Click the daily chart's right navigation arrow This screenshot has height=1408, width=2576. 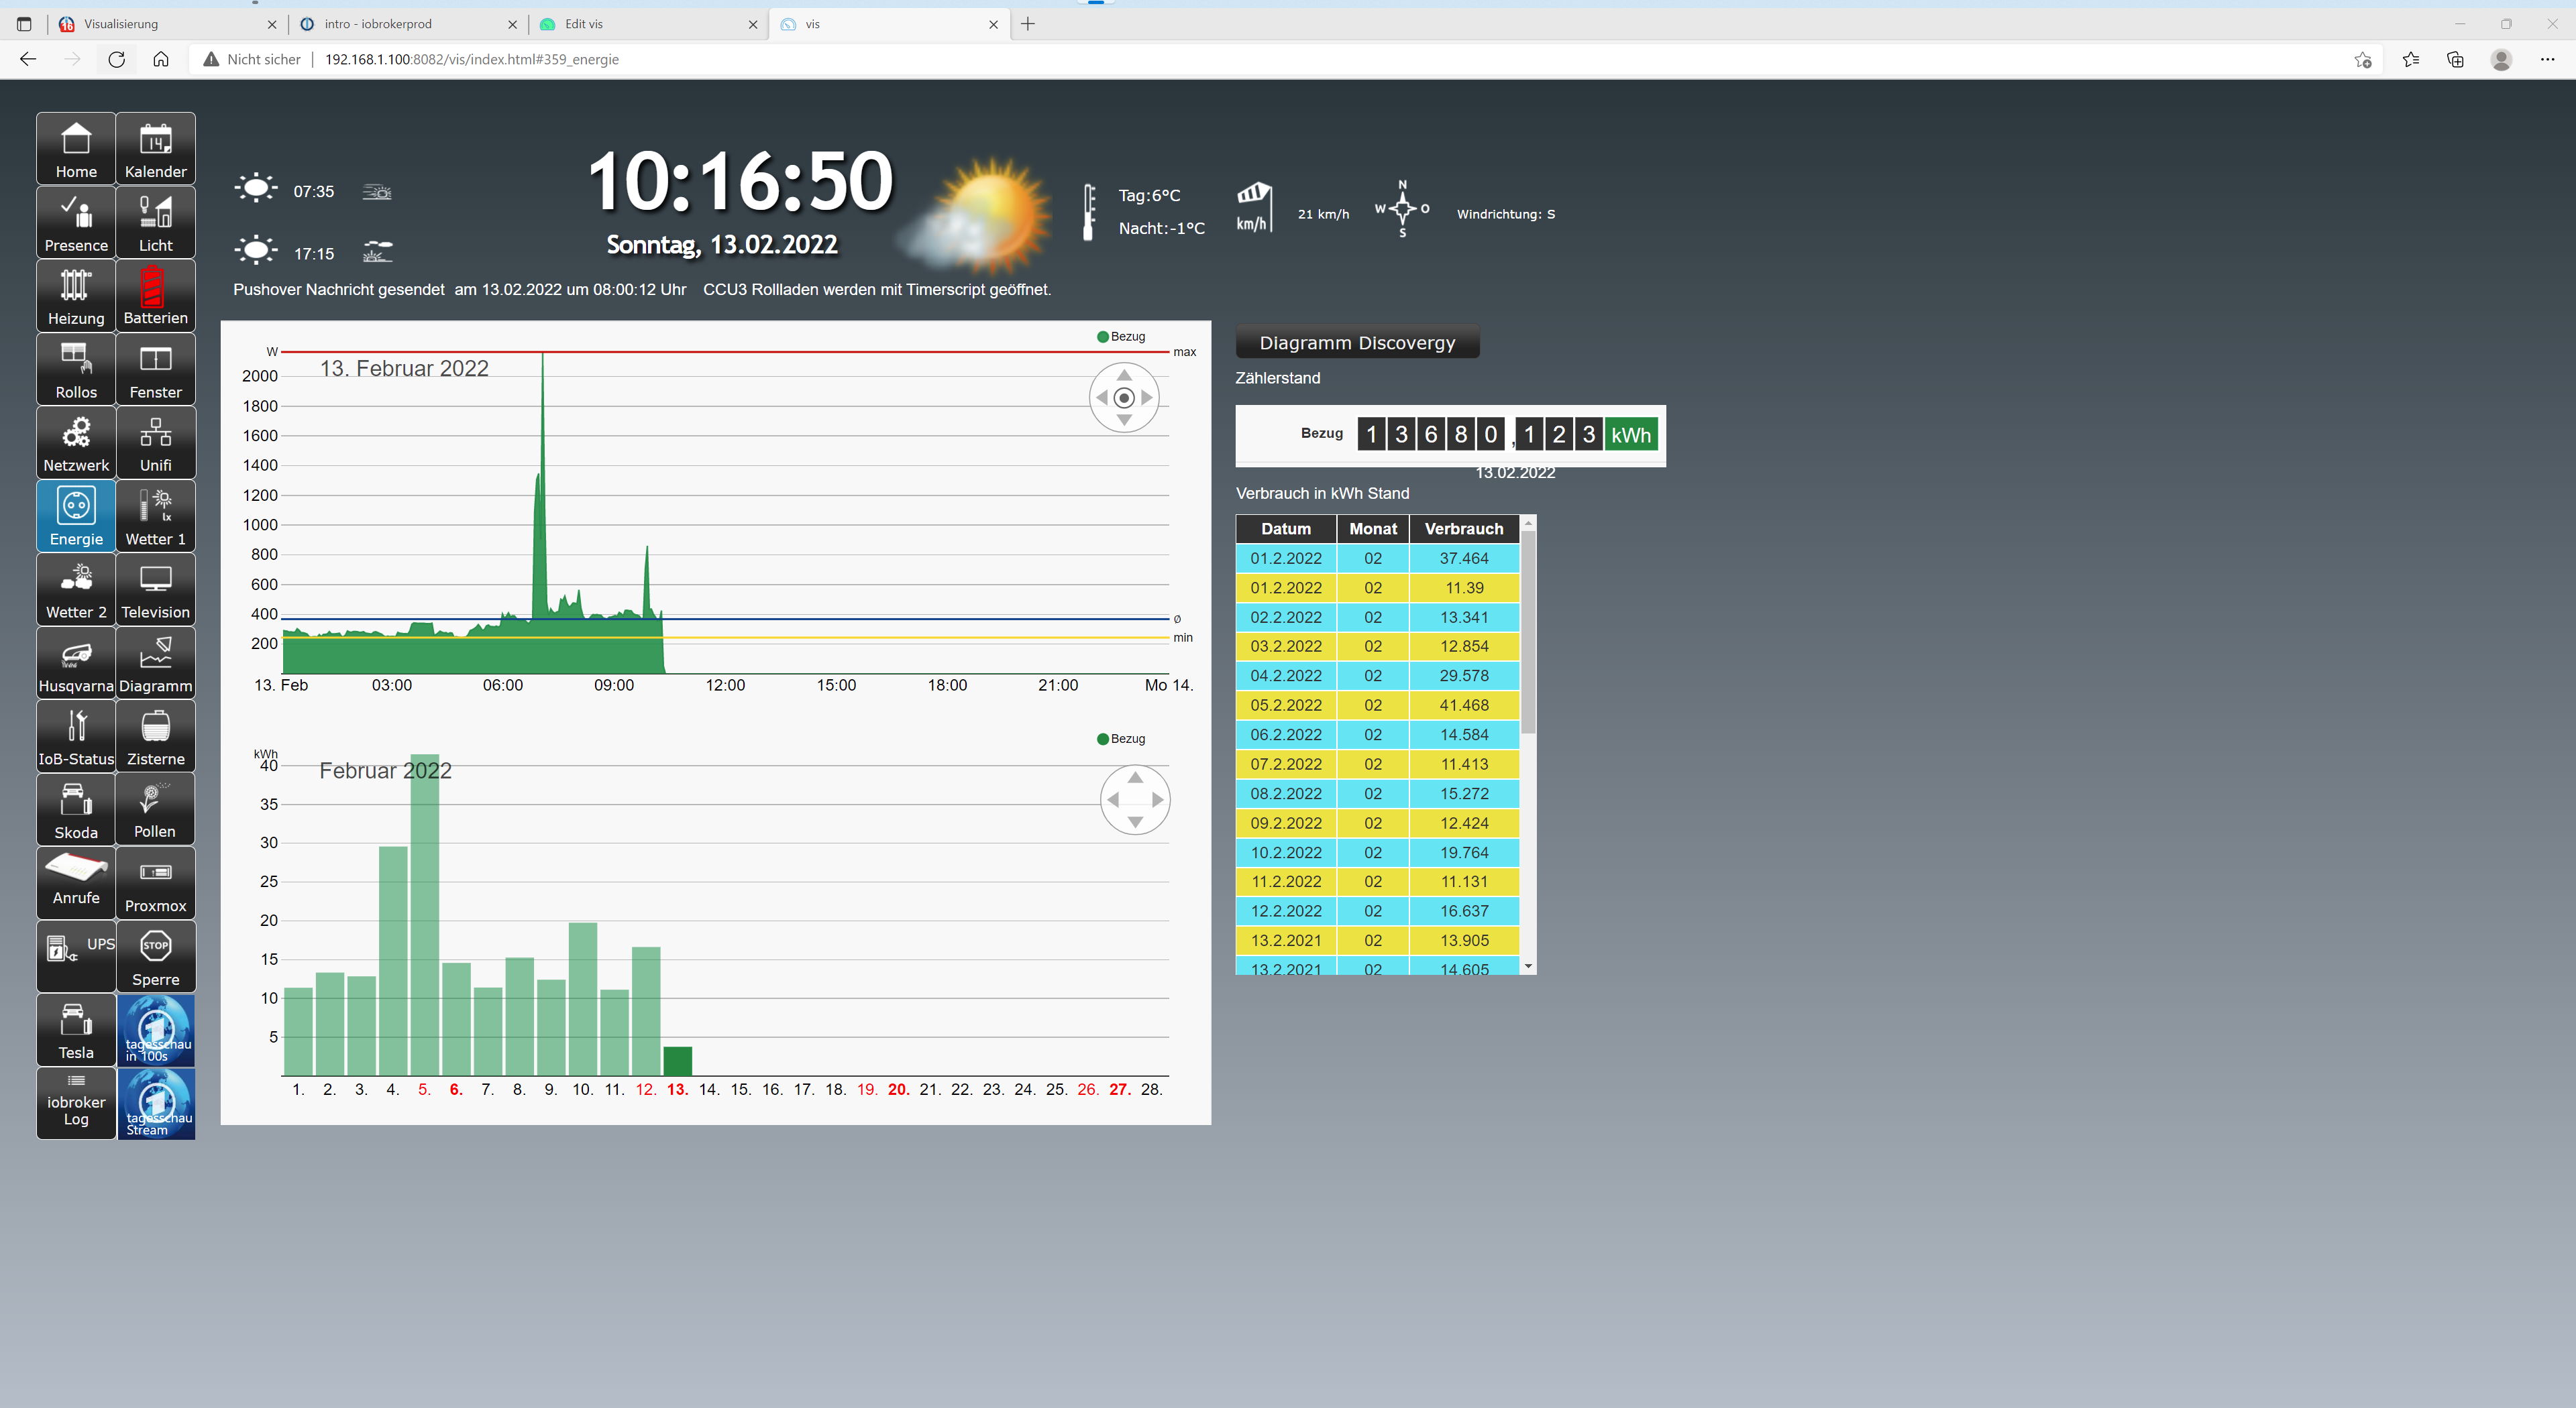point(1148,398)
